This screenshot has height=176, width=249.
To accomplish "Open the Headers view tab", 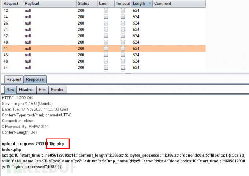I will tap(26, 90).
